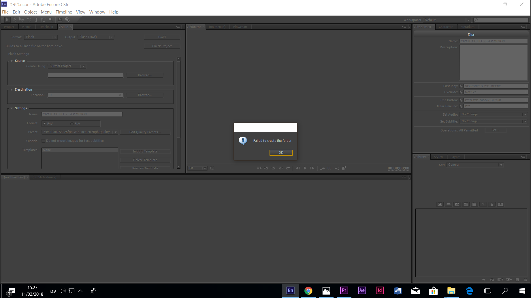Select the Move tool

pos(22,20)
